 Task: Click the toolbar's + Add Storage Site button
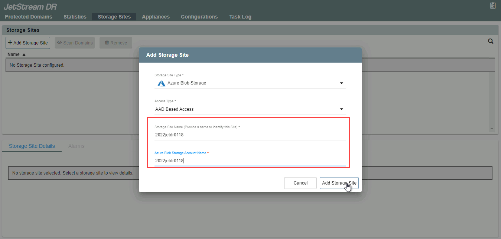(28, 43)
